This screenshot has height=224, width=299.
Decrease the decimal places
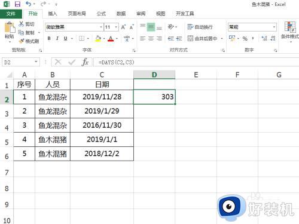pos(273,38)
